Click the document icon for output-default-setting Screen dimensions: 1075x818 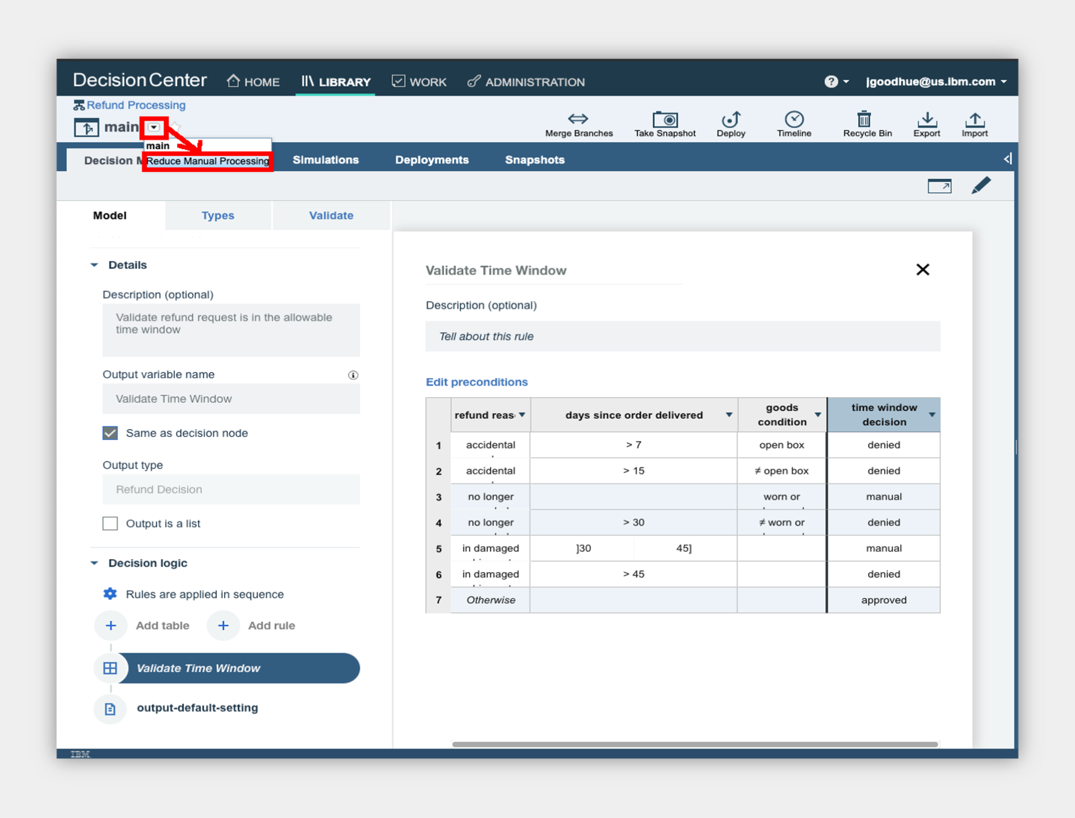point(110,709)
